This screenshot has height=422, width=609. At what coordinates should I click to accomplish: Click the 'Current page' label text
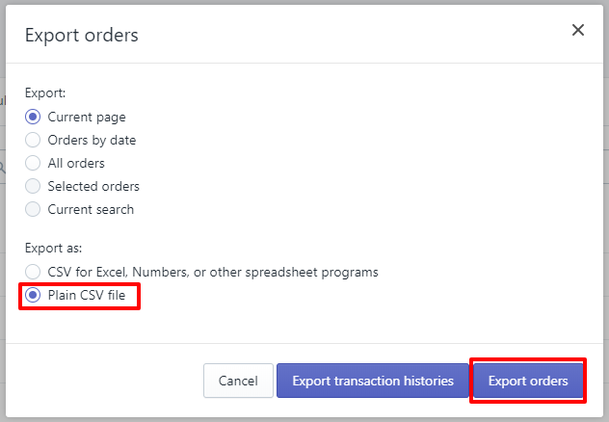click(87, 117)
